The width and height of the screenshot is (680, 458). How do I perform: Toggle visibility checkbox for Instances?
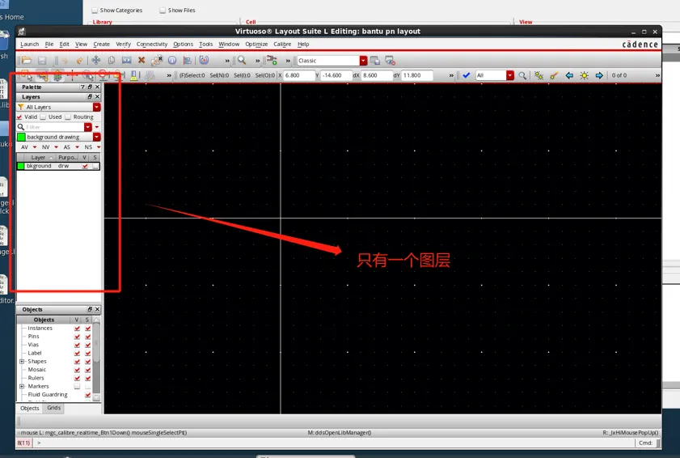[77, 329]
